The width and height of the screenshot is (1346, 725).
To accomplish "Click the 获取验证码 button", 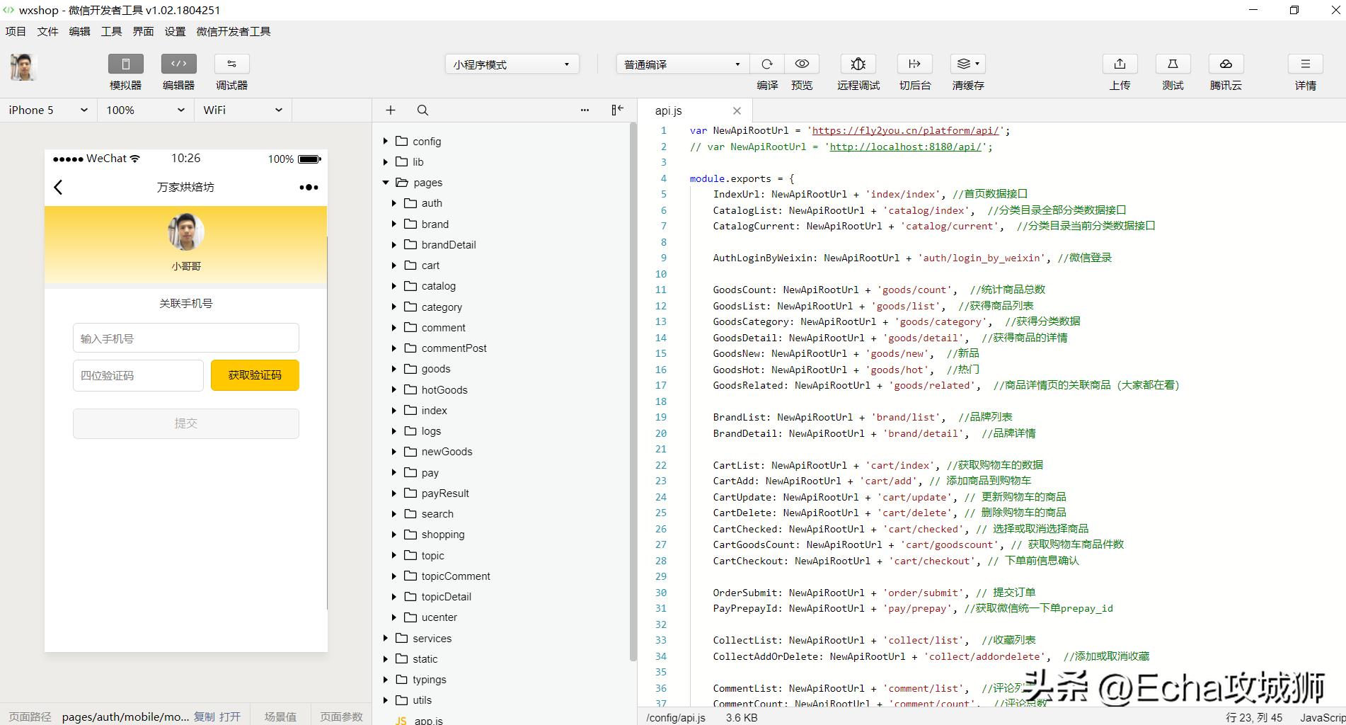I will click(x=255, y=375).
